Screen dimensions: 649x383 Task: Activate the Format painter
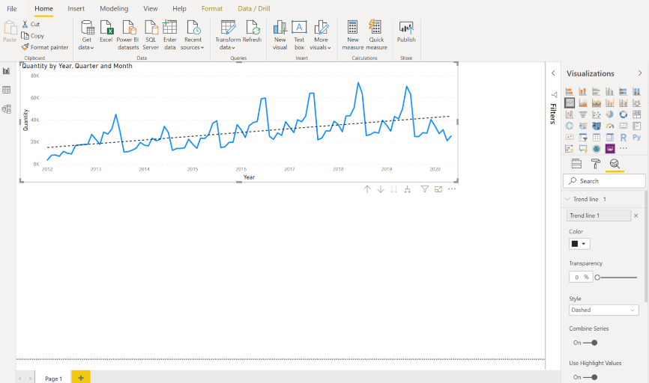point(45,48)
